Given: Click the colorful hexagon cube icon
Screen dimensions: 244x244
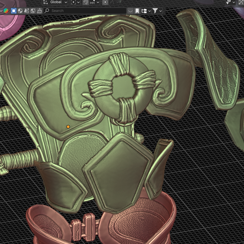Looking at the screenshot, I should pyautogui.click(x=6, y=11).
